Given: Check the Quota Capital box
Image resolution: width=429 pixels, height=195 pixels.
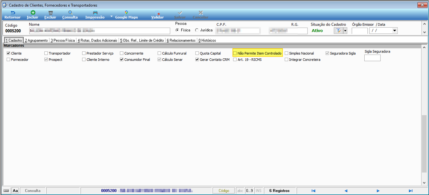Looking at the screenshot, I should pos(197,53).
